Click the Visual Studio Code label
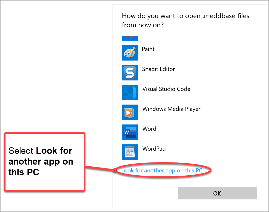The height and width of the screenshot is (212, 269). (166, 89)
